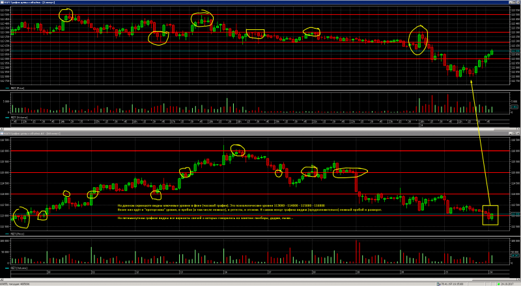Click the 114 000 label on left price axis
The width and height of the screenshot is (521, 286).
pyautogui.click(x=5, y=194)
